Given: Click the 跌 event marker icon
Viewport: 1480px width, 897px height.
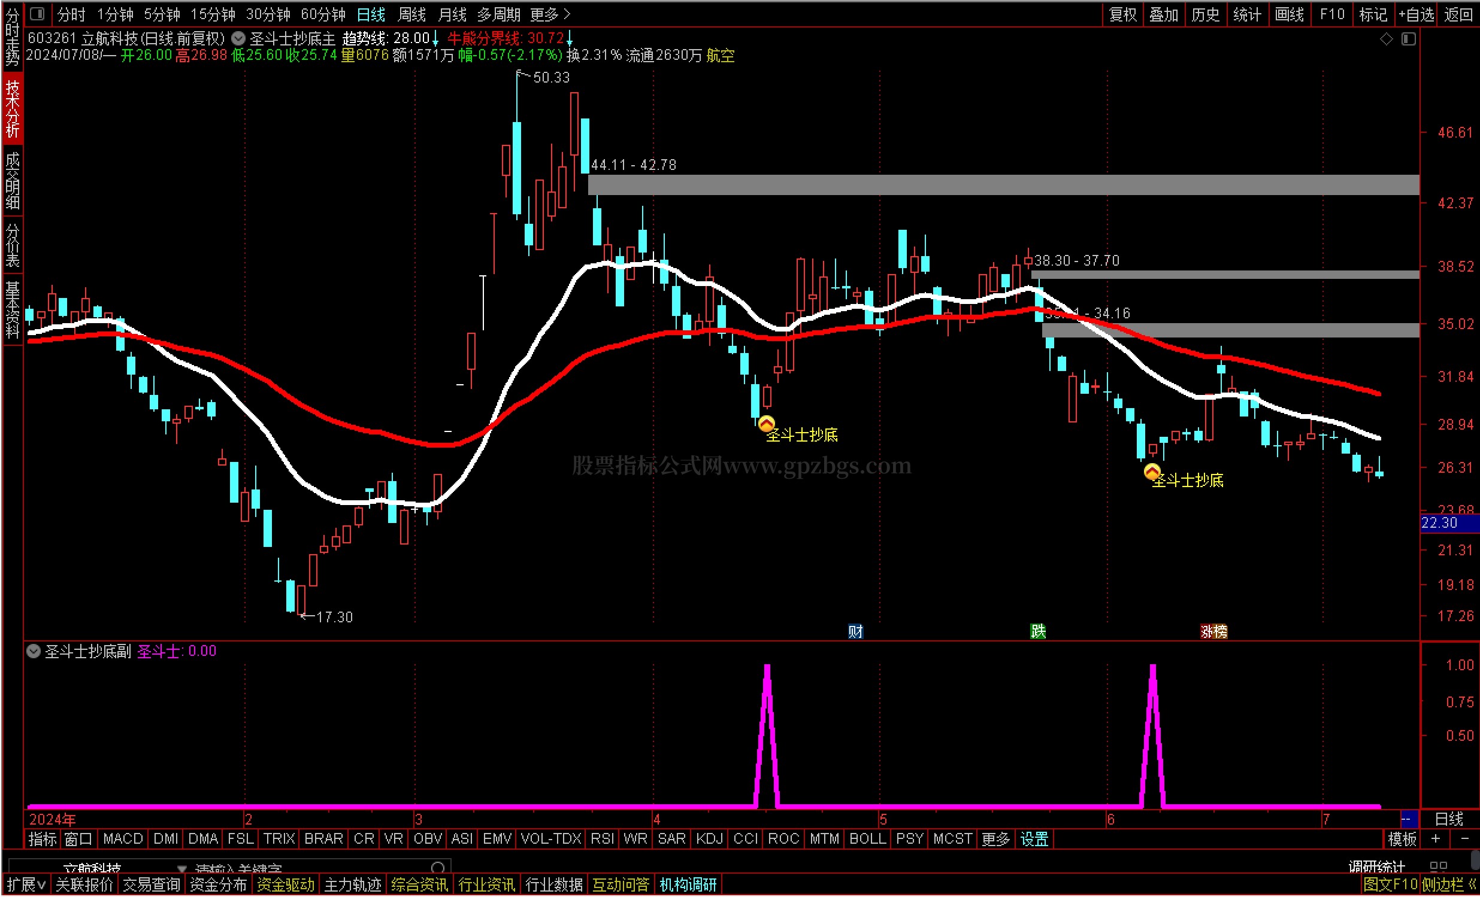Looking at the screenshot, I should (x=1038, y=631).
